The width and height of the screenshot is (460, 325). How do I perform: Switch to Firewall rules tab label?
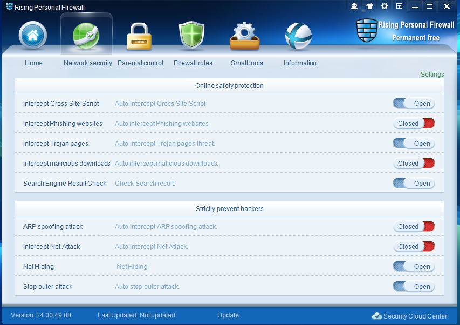(x=193, y=63)
